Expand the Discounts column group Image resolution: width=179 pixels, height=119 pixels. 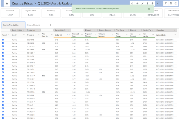pos(139,30)
